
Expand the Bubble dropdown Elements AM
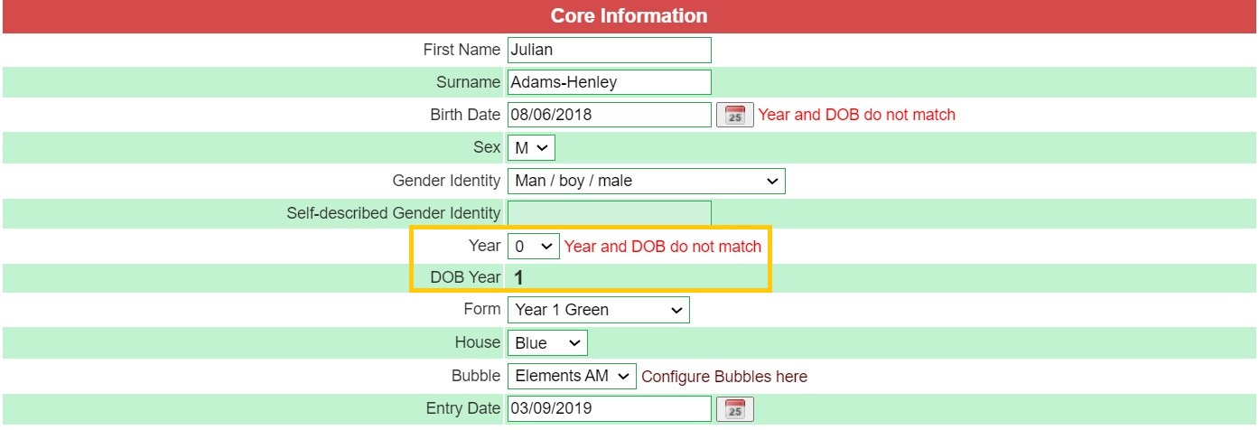click(x=572, y=376)
